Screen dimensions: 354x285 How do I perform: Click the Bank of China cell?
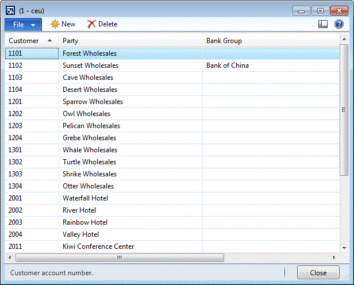228,66
